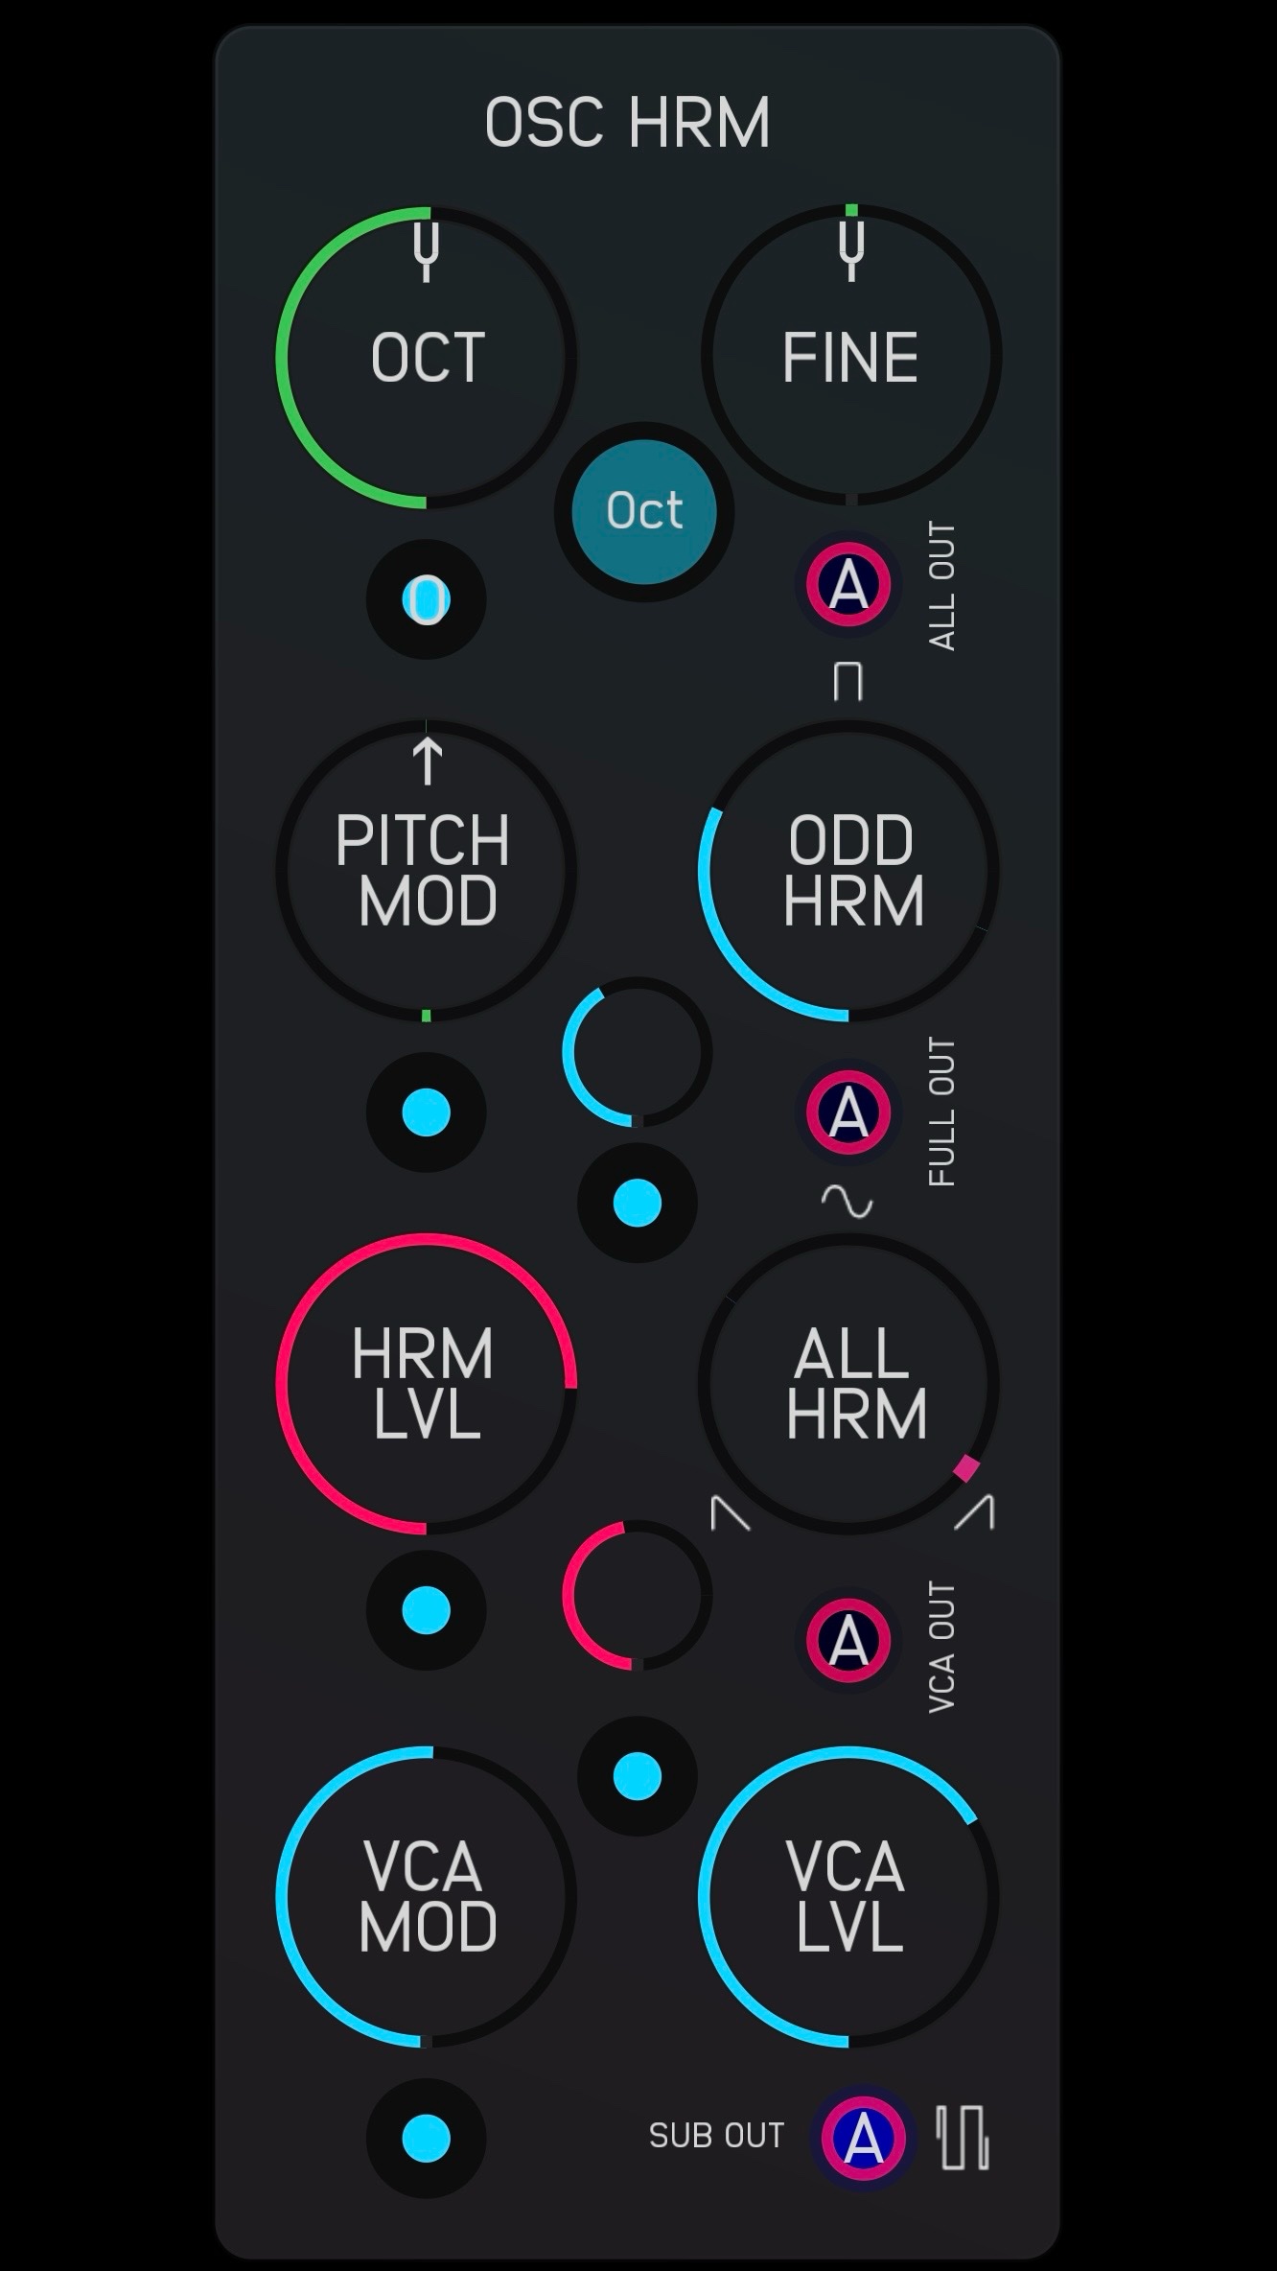Click the FULL OUT audio output jack
Viewport: 1277px width, 2271px height.
(848, 1113)
